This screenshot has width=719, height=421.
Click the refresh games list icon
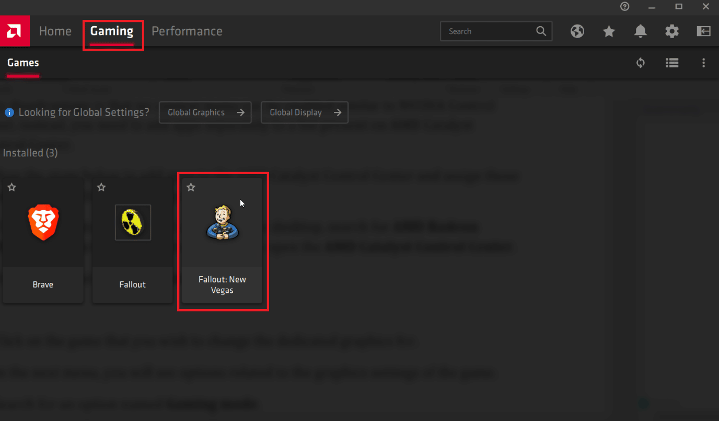(x=641, y=63)
